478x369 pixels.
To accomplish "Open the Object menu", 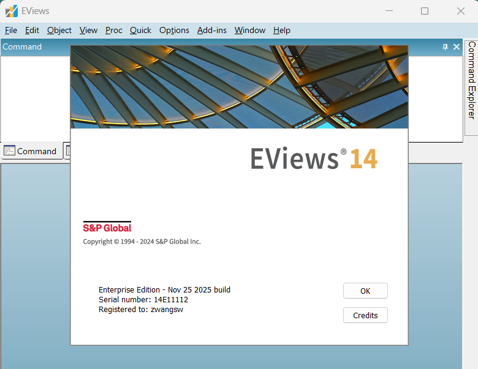I will (59, 30).
